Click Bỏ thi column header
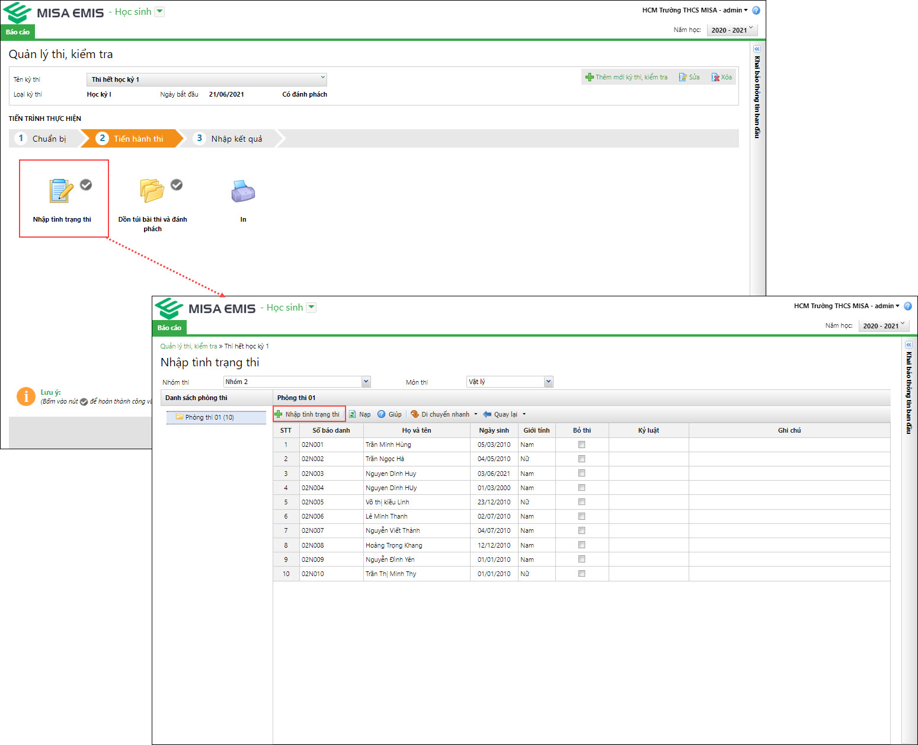This screenshot has height=745, width=918. [x=582, y=430]
